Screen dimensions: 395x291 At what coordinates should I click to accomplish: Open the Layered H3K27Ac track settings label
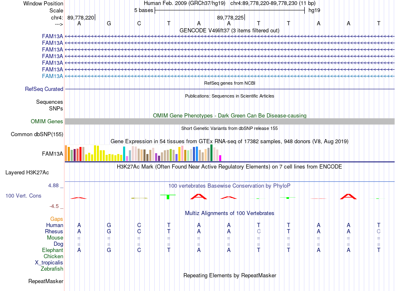27,173
